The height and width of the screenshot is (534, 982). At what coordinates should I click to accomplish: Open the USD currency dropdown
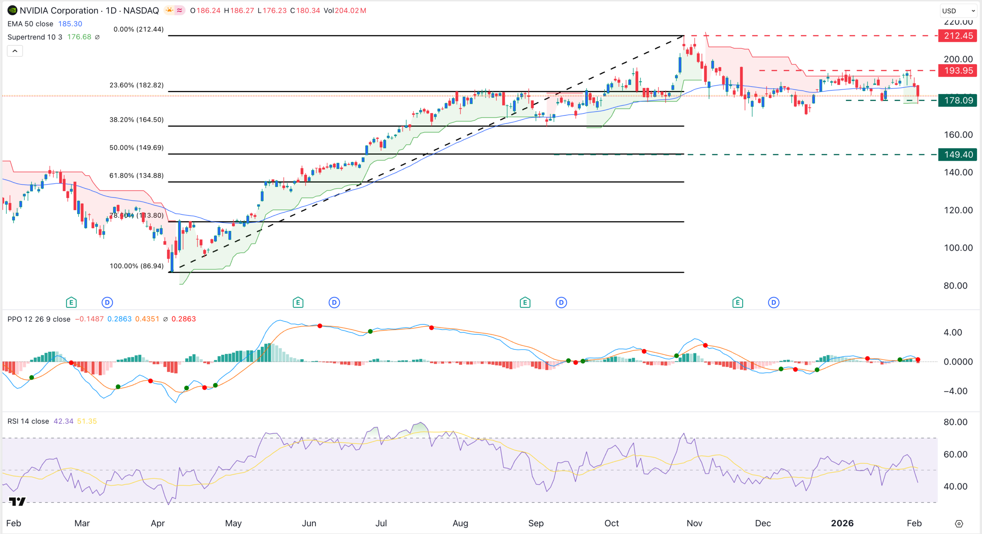pyautogui.click(x=959, y=11)
